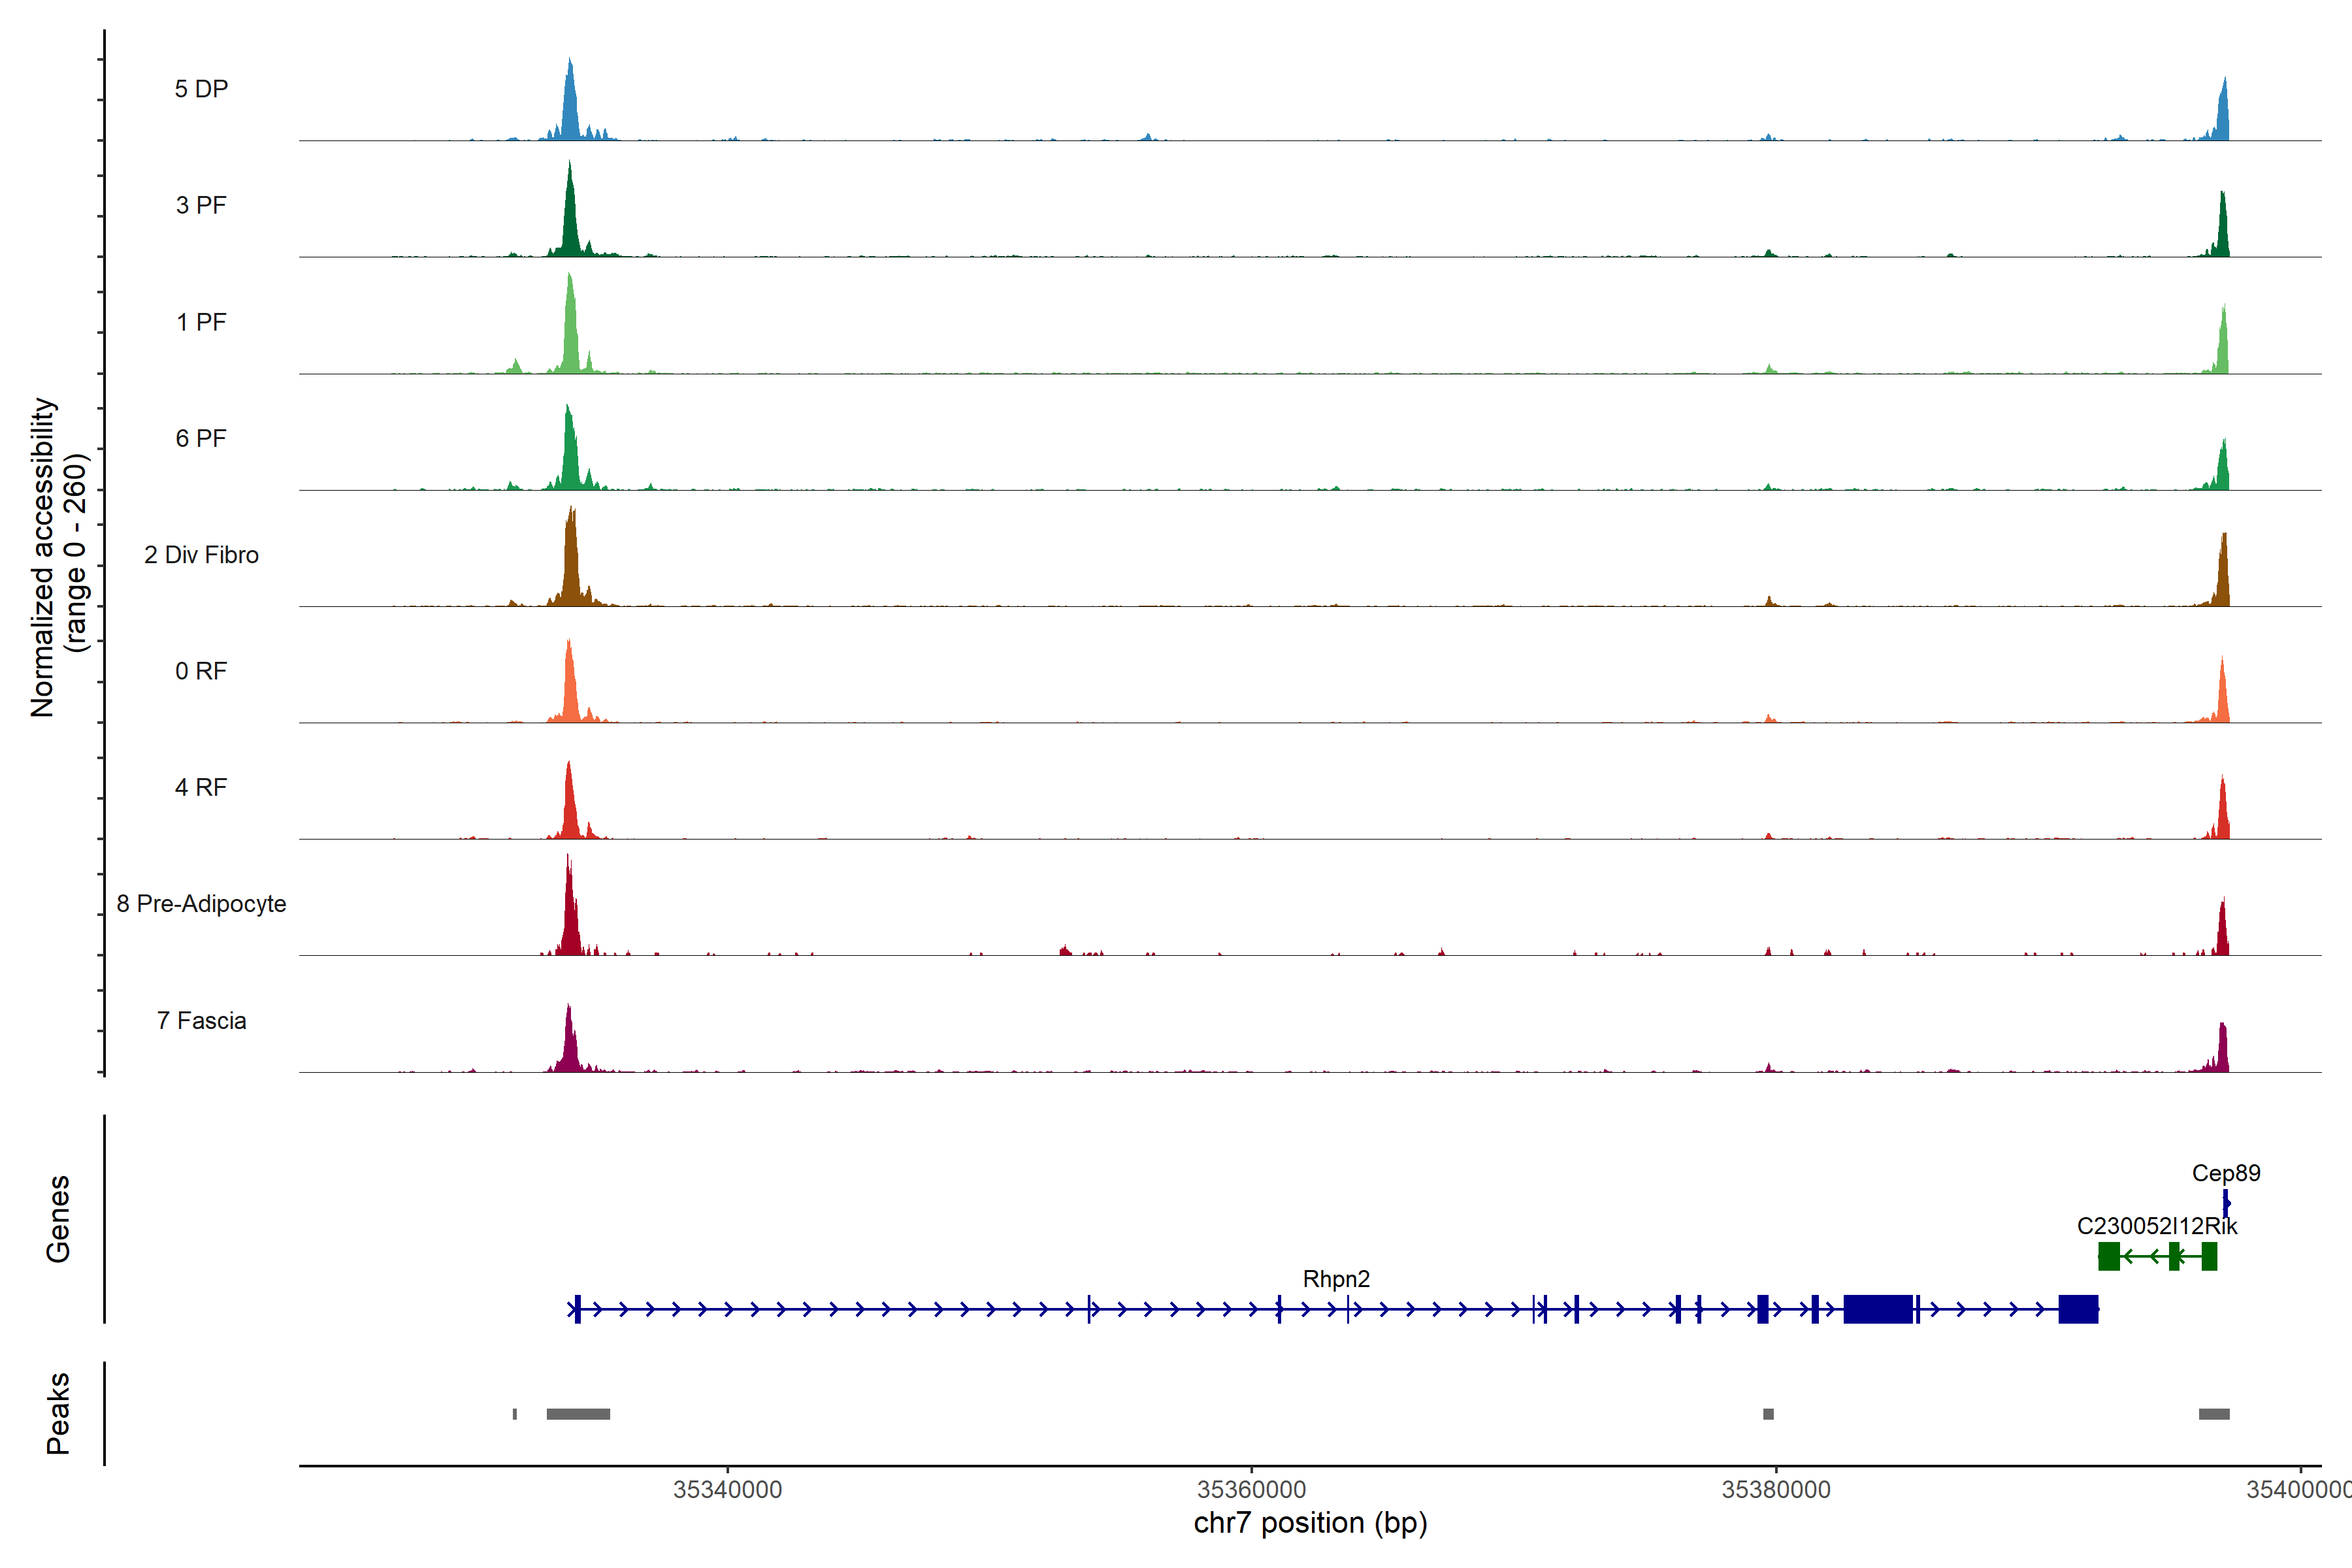Click the 4 RF track label
Screen dimensions: 2352x1568
[x=201, y=787]
